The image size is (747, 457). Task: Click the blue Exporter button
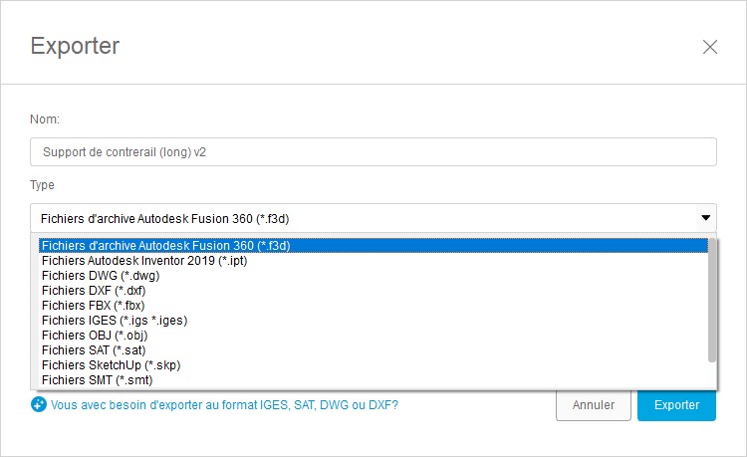[x=676, y=405]
